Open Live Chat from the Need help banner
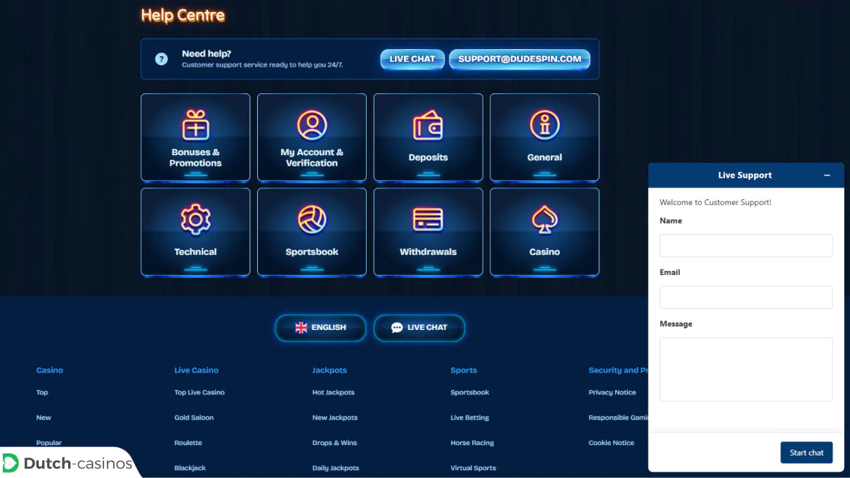Viewport: 850px width, 478px height. (x=412, y=59)
